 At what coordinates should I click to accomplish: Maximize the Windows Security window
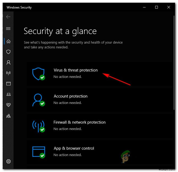157,7
